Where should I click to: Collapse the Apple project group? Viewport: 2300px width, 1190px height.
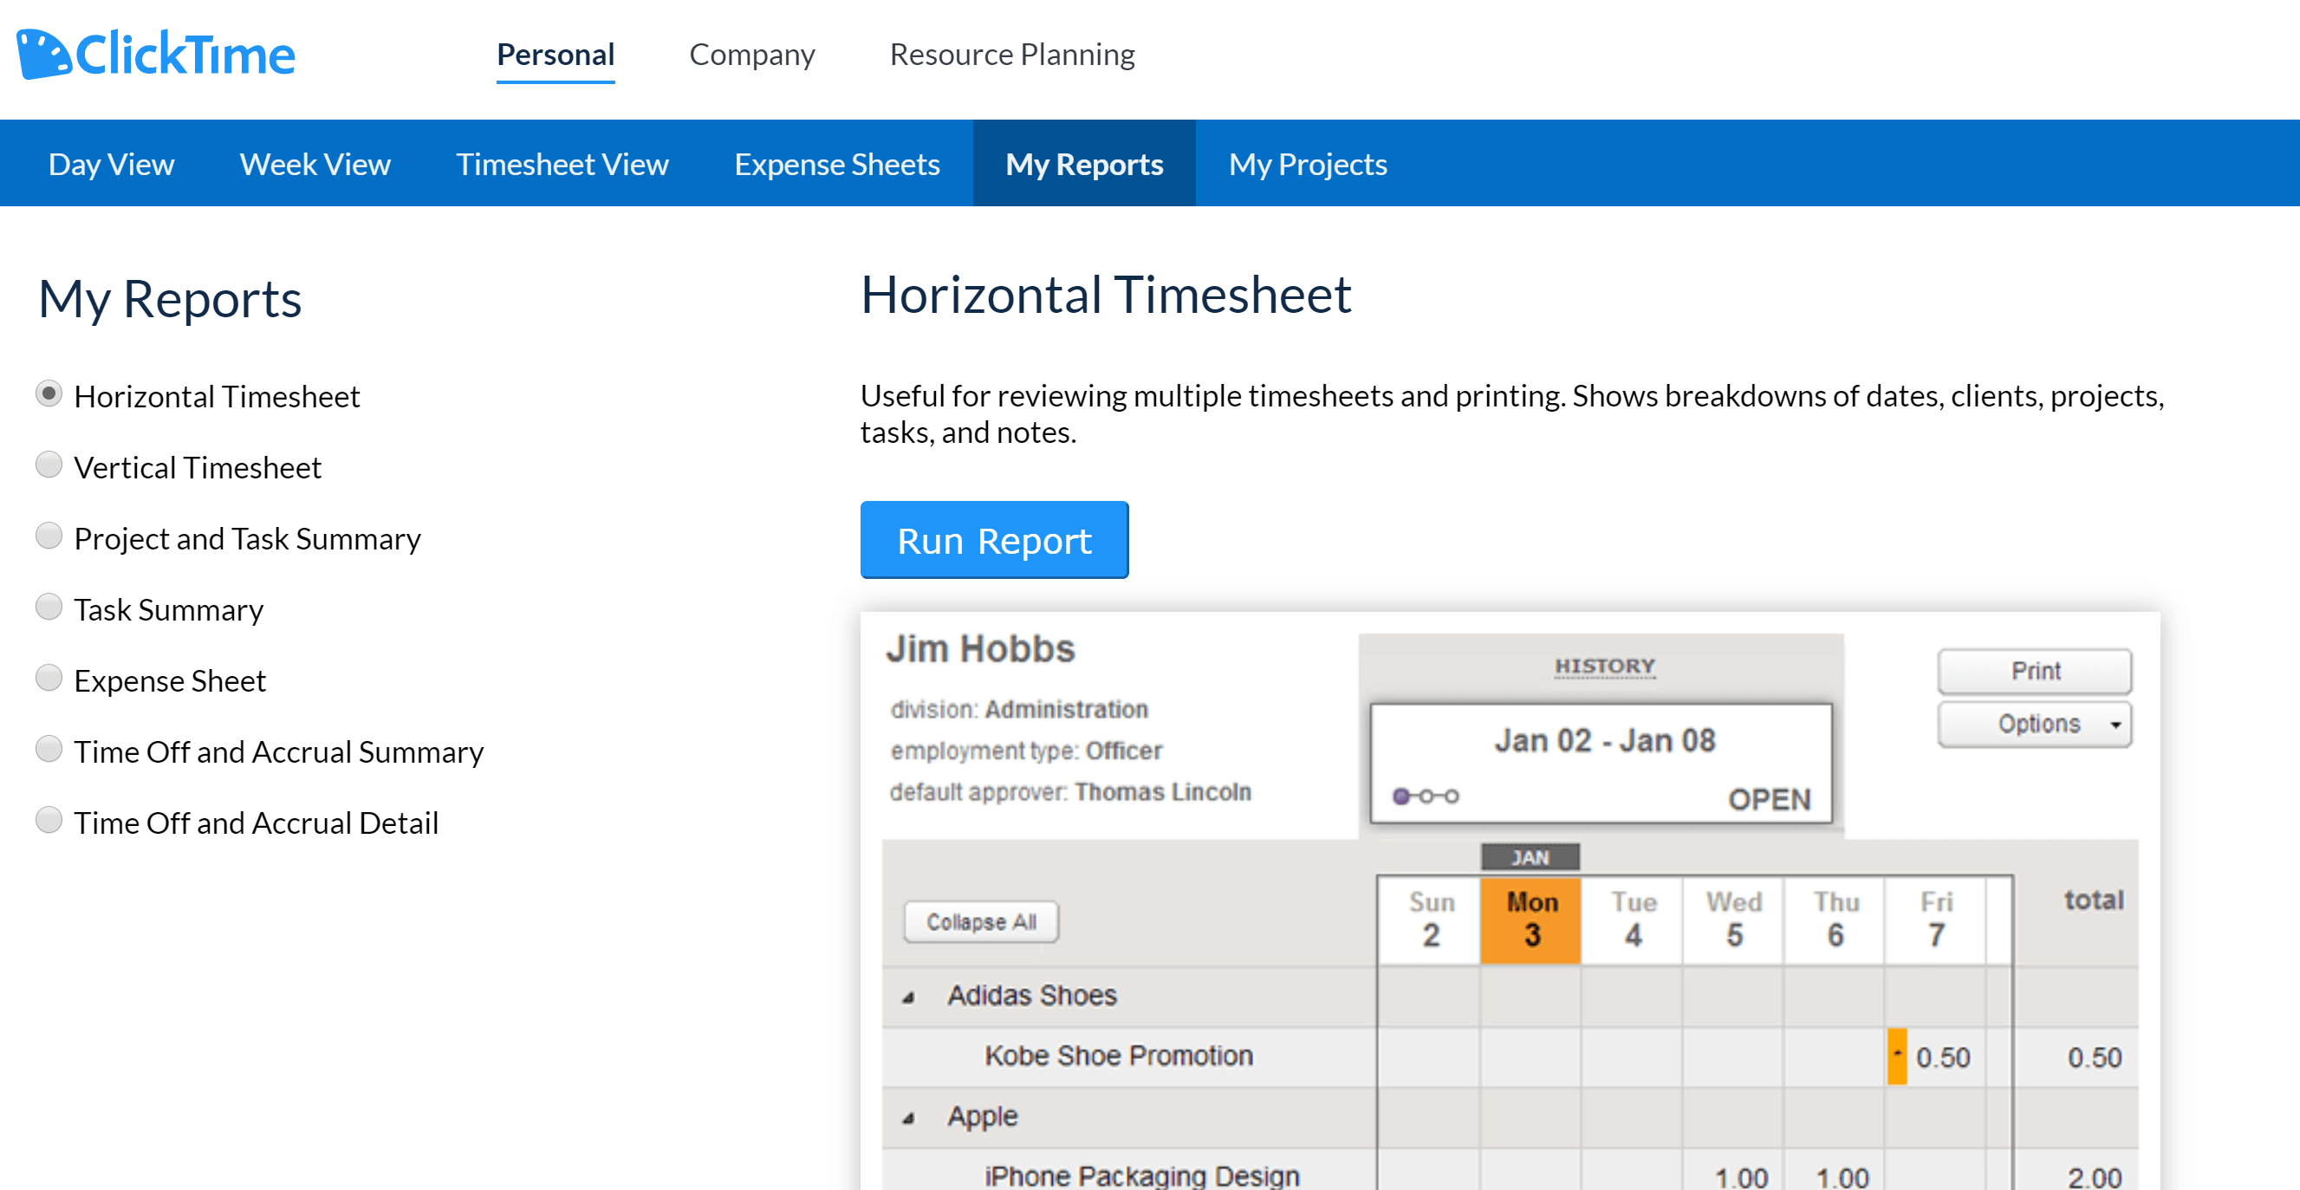[908, 1116]
